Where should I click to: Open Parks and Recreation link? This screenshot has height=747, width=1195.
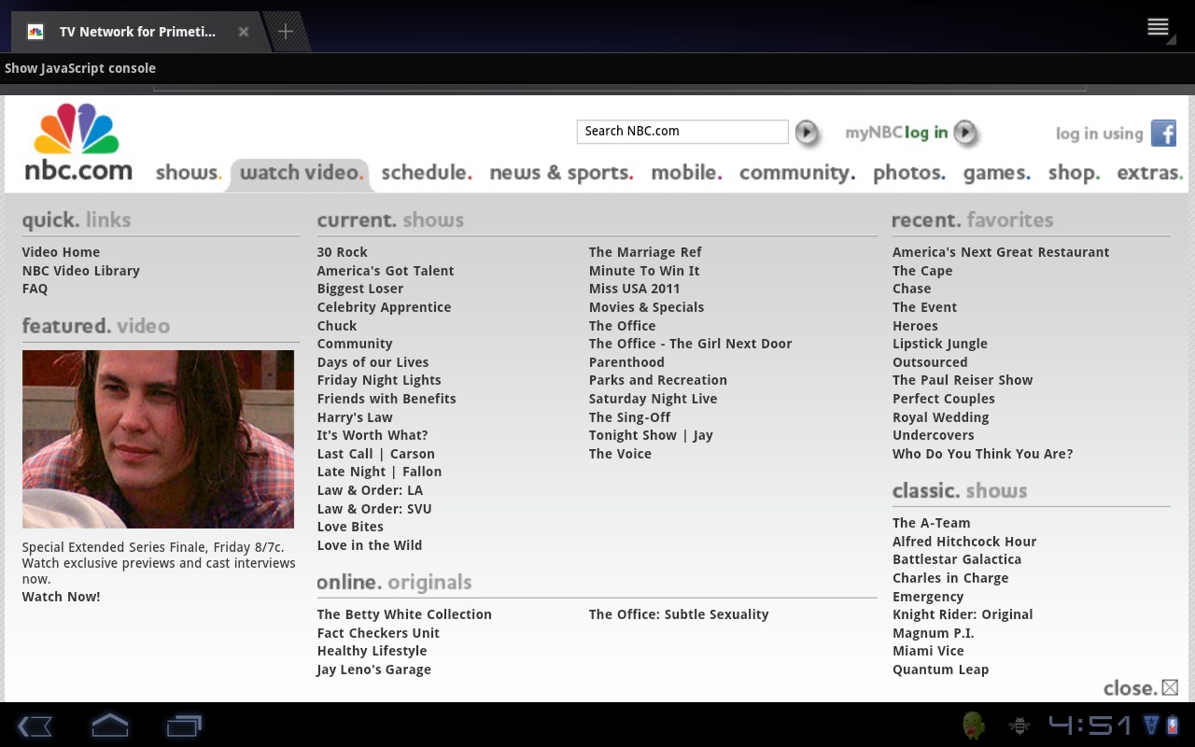[x=658, y=380]
